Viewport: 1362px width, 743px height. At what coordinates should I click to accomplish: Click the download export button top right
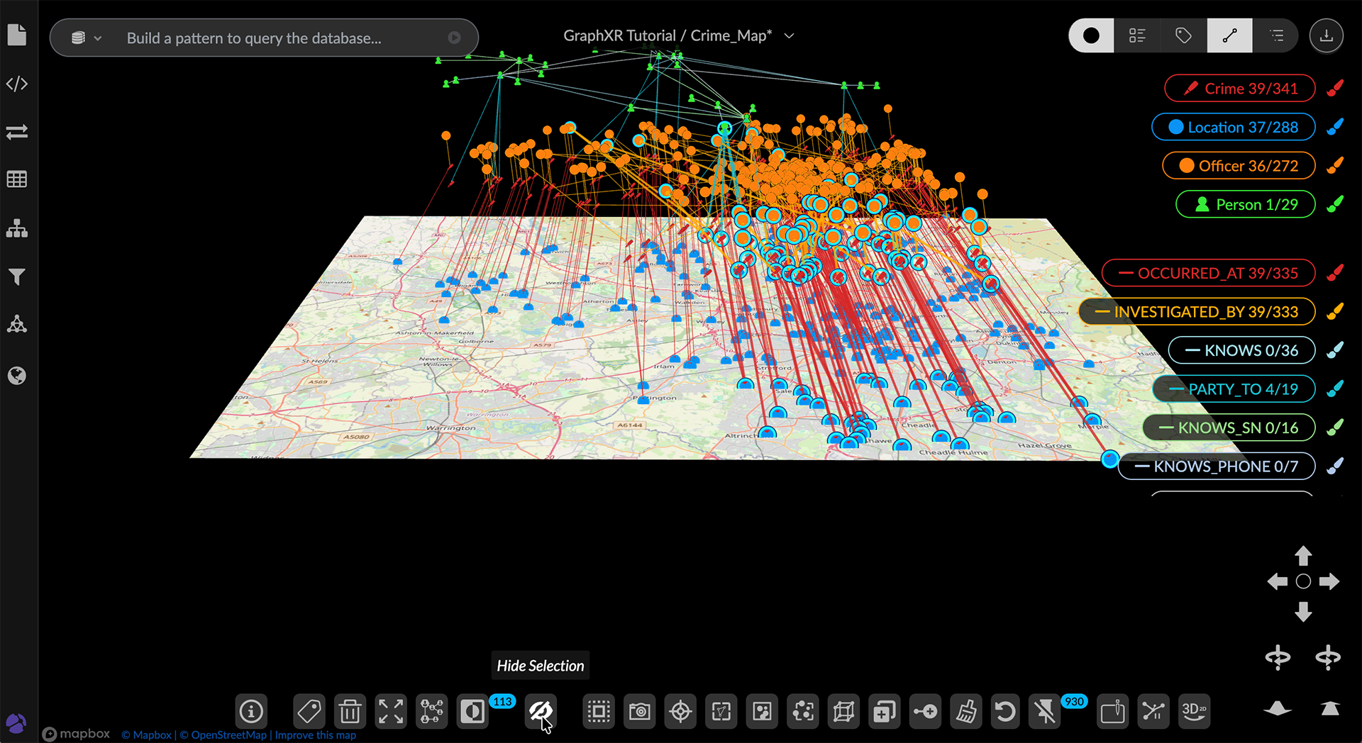1326,35
